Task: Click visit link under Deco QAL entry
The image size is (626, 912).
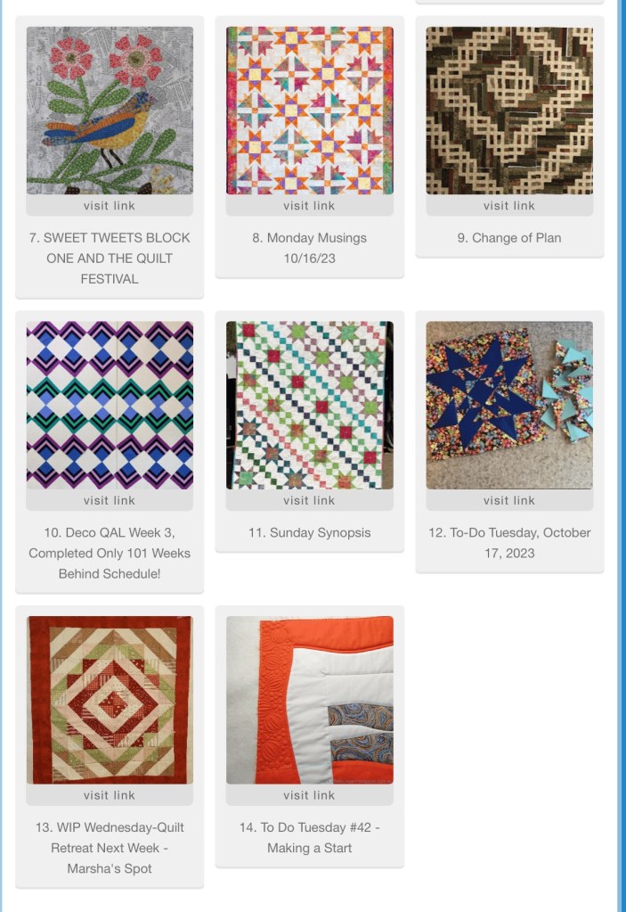Action: click(x=110, y=500)
